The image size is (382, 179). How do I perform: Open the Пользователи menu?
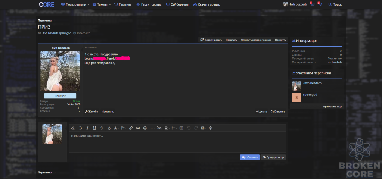pos(73,4)
